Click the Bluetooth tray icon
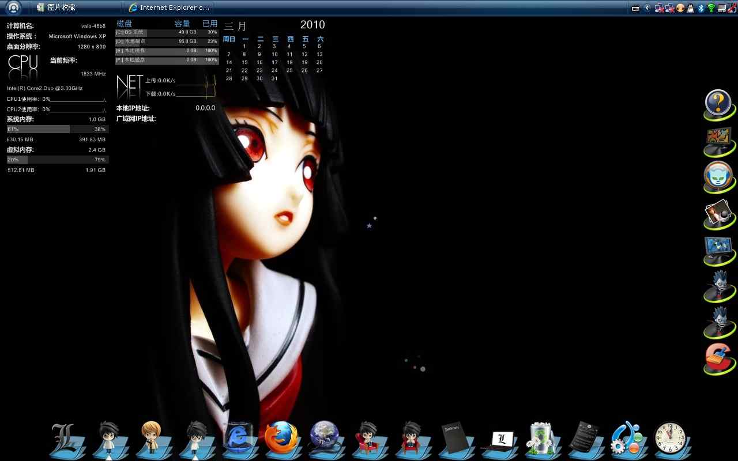 coord(701,8)
